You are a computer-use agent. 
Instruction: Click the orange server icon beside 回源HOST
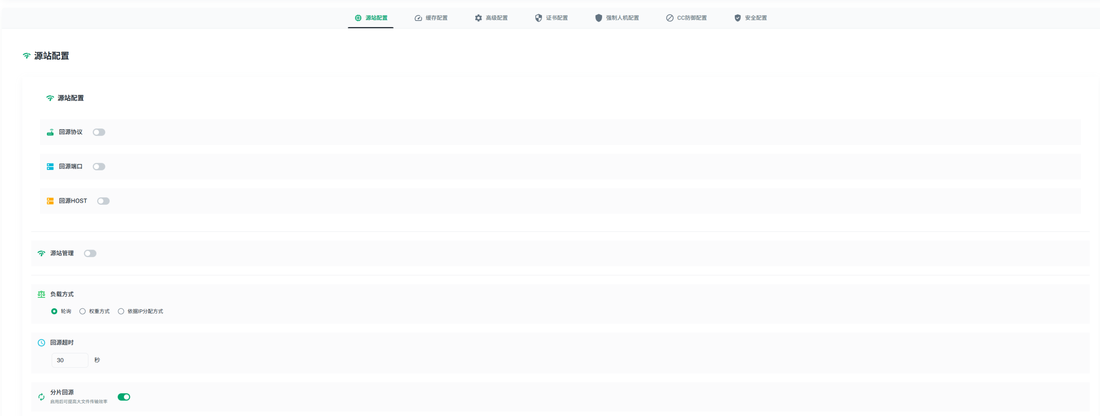pos(50,201)
